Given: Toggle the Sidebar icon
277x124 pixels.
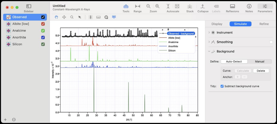Looking at the screenshot, I should [x=29, y=6].
